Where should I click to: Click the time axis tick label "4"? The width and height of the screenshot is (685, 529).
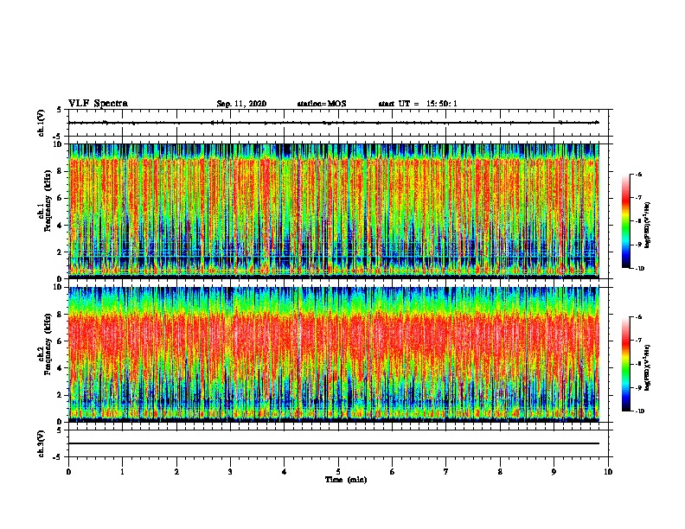285,472
